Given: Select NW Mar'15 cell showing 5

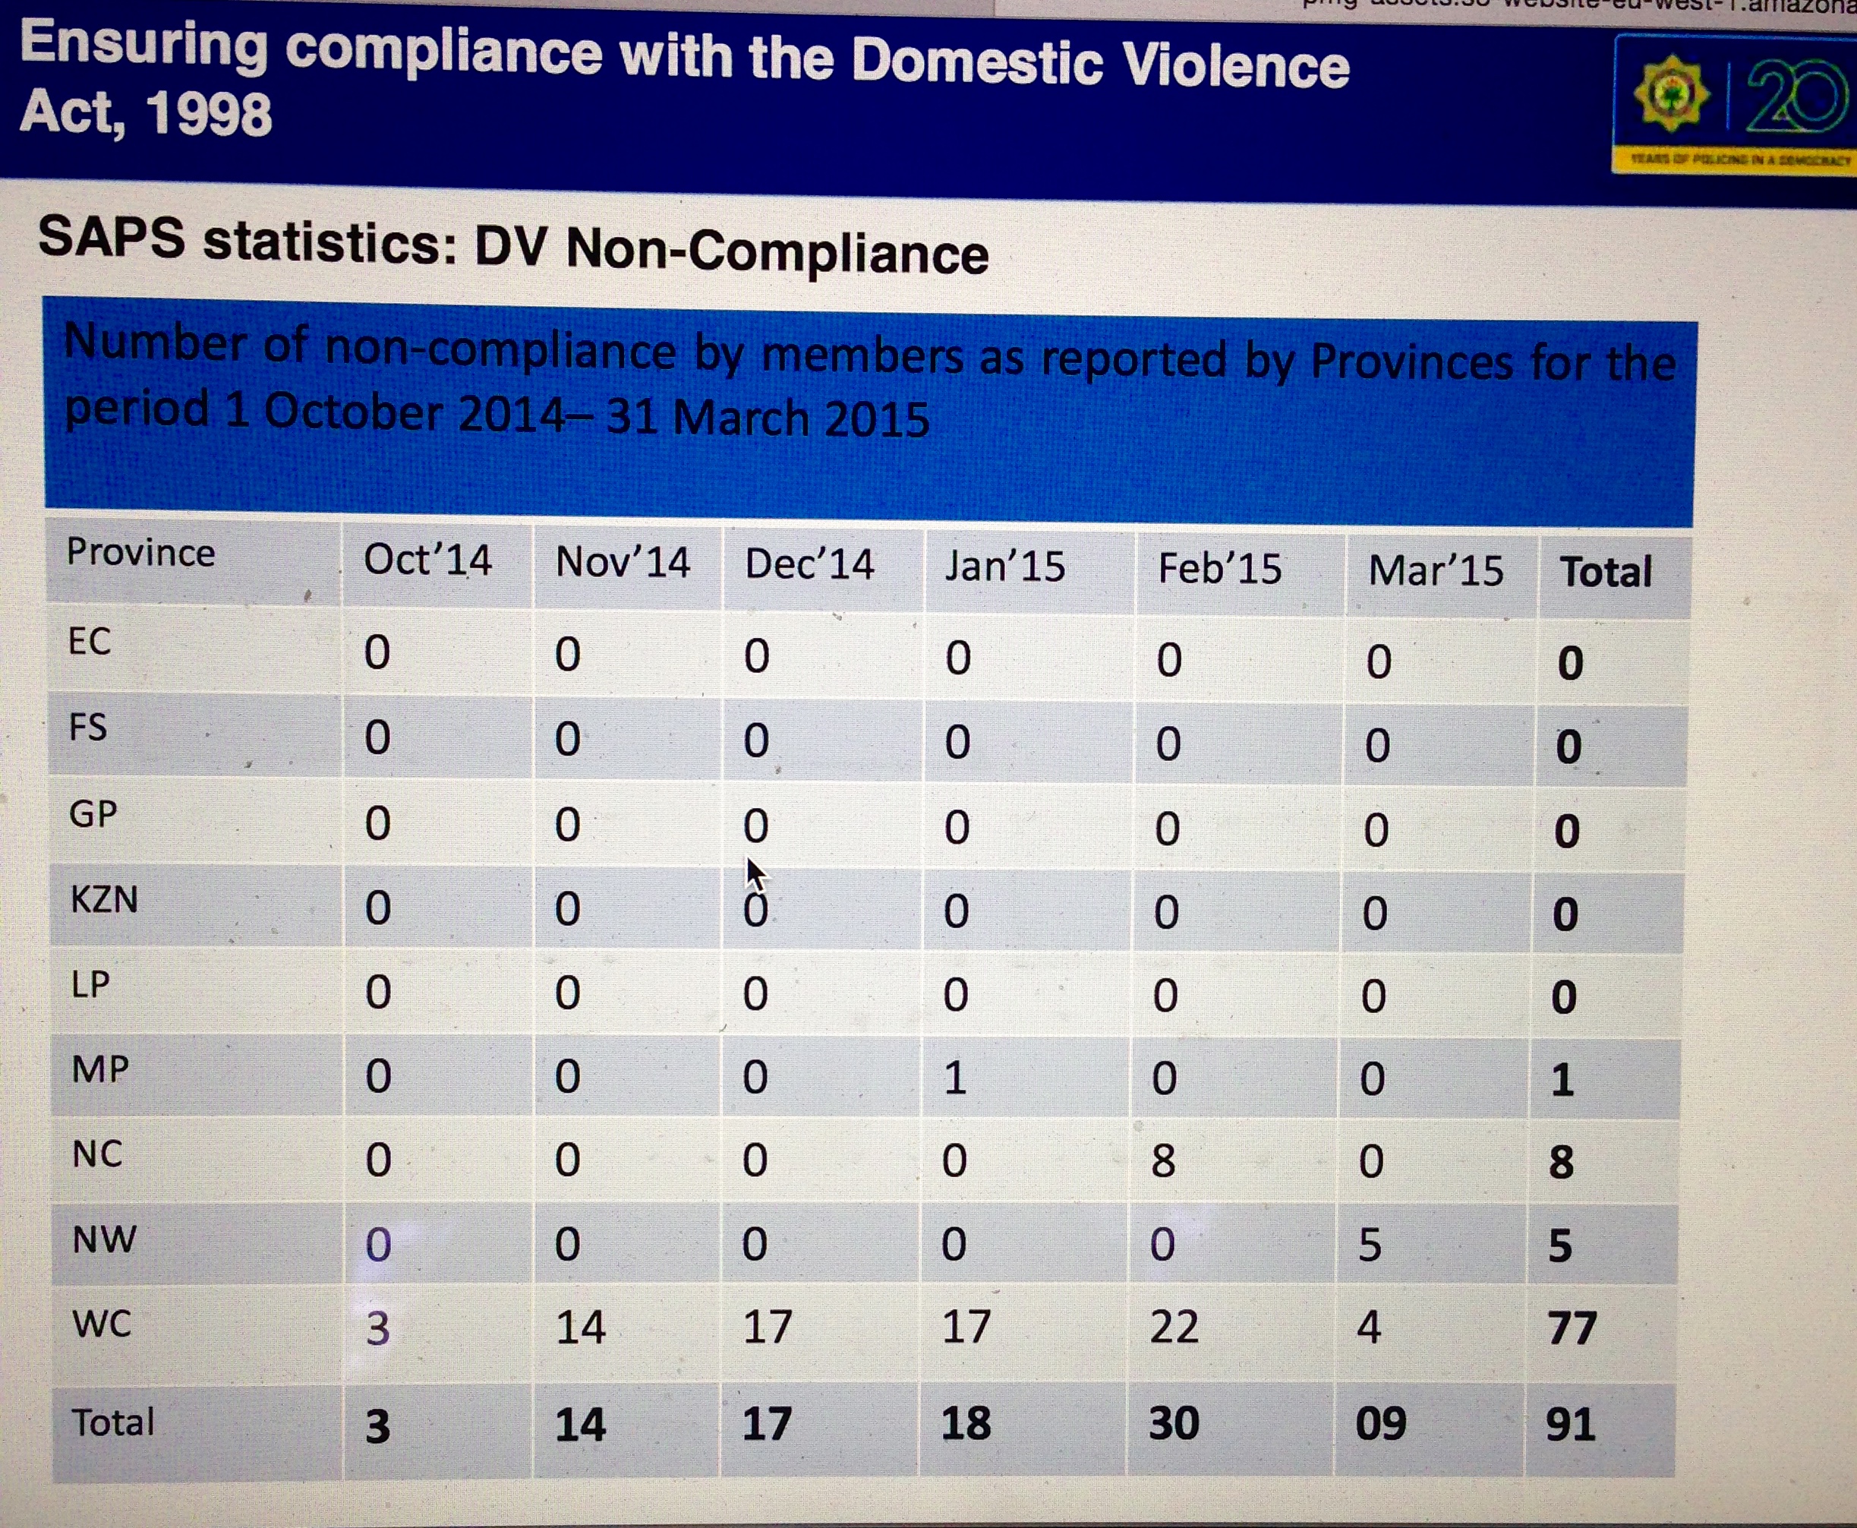Looking at the screenshot, I should tap(1370, 1245).
